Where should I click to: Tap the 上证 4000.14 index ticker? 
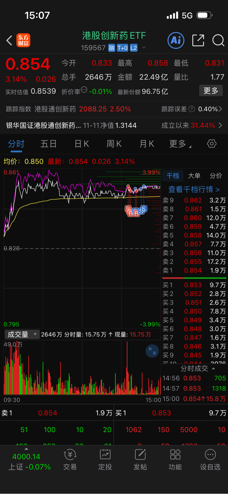29,462
